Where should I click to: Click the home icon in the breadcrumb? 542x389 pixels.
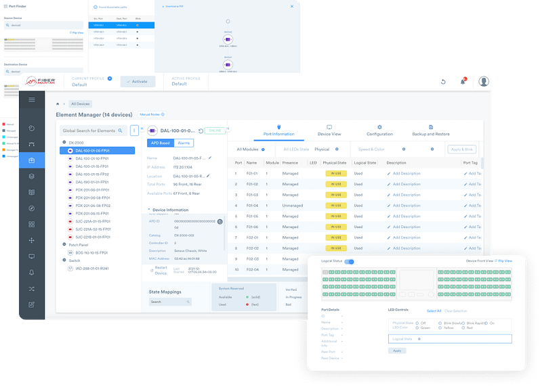point(58,104)
